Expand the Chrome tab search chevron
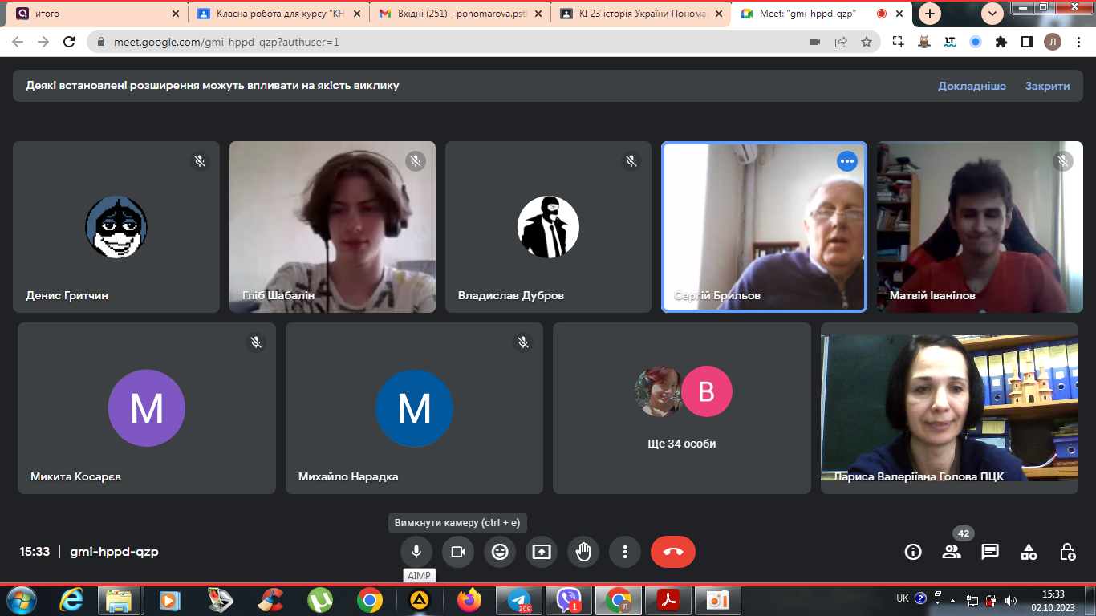Image resolution: width=1096 pixels, height=616 pixels. (992, 14)
